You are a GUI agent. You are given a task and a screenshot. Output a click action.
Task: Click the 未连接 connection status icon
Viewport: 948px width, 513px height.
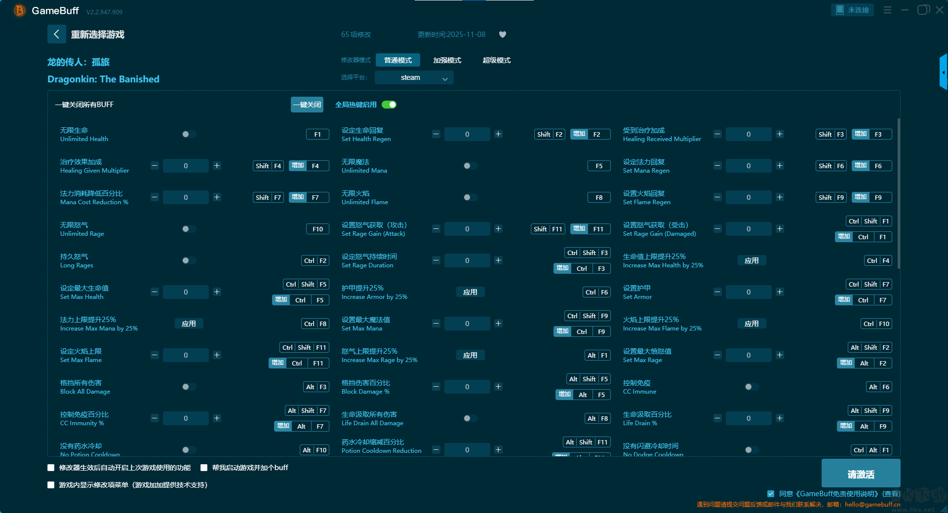pyautogui.click(x=840, y=10)
